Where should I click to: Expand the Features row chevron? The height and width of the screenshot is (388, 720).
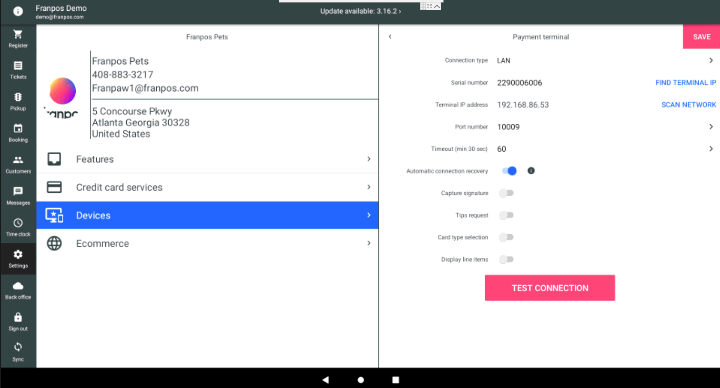click(x=369, y=159)
